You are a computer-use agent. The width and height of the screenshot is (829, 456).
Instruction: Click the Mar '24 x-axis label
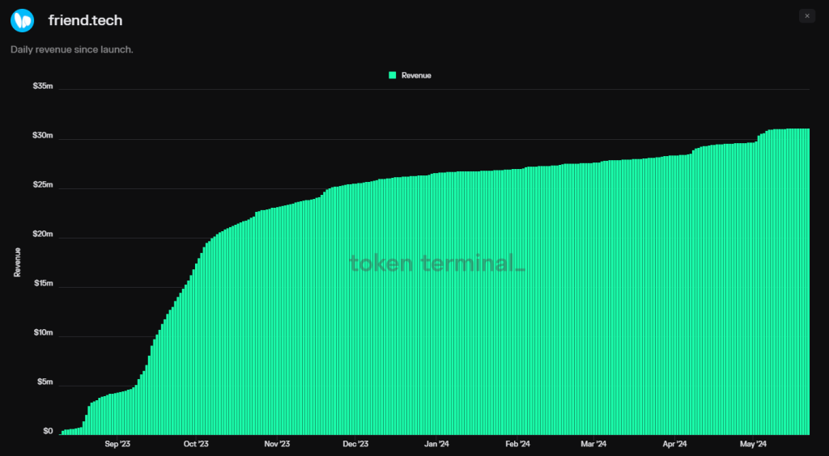tap(594, 444)
